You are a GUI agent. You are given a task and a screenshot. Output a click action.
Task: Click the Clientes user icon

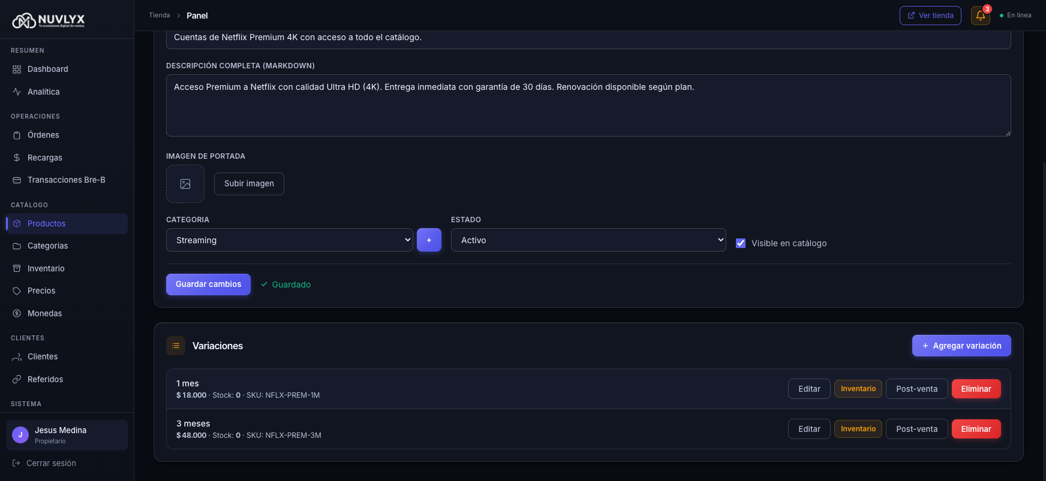pyautogui.click(x=17, y=357)
